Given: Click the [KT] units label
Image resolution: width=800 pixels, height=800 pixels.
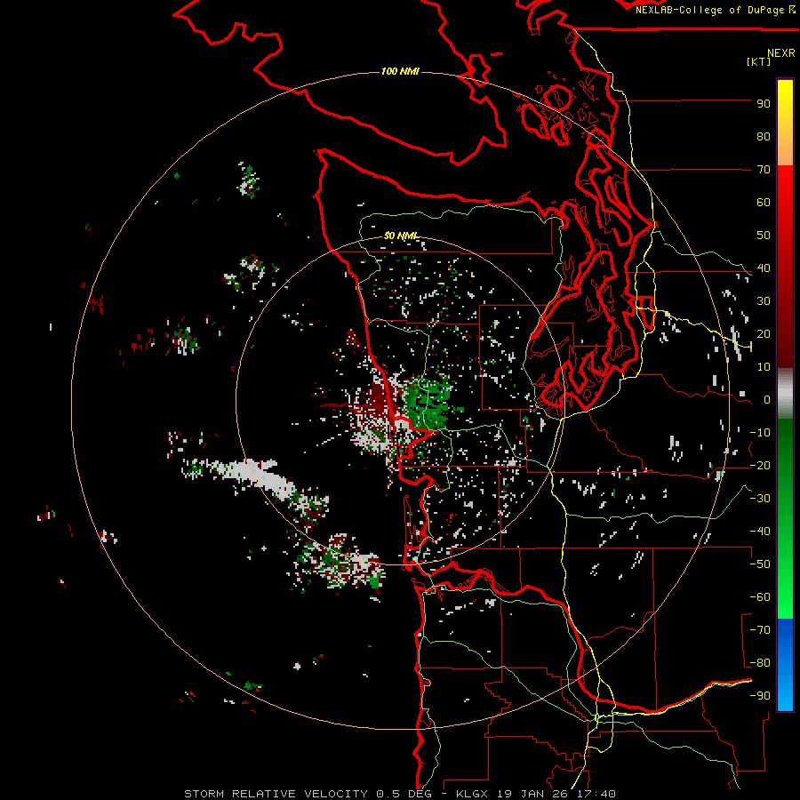Looking at the screenshot, I should click(759, 61).
